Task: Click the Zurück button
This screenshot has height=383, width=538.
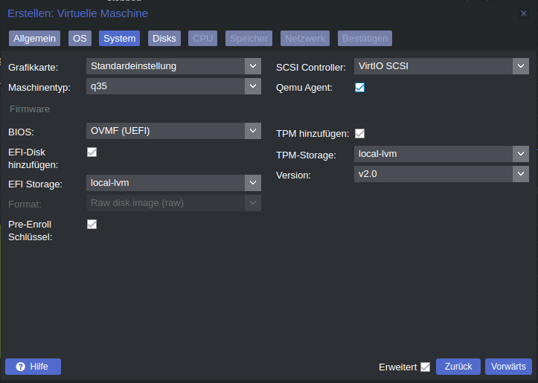Action: (458, 367)
